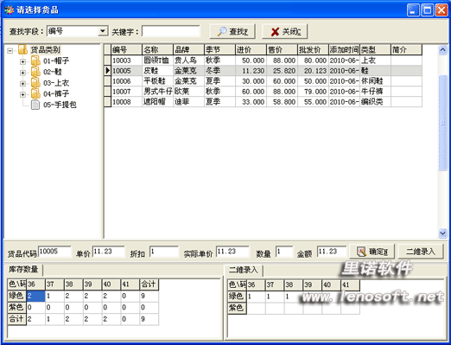This screenshot has width=451, height=345.
Task: Click the 确定 button's edit icon
Action: (x=361, y=252)
